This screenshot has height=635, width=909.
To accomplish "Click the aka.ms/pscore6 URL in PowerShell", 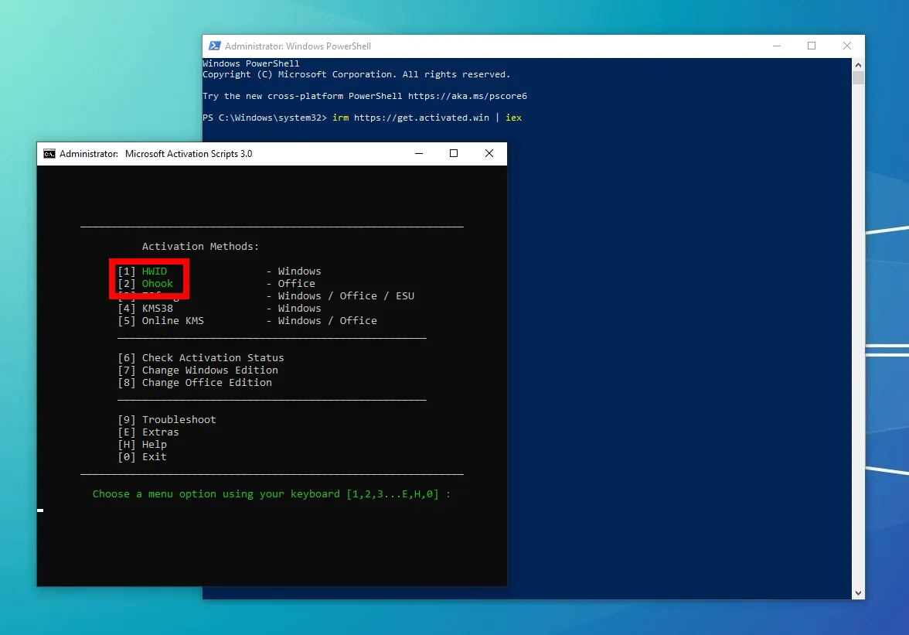I will click(467, 96).
